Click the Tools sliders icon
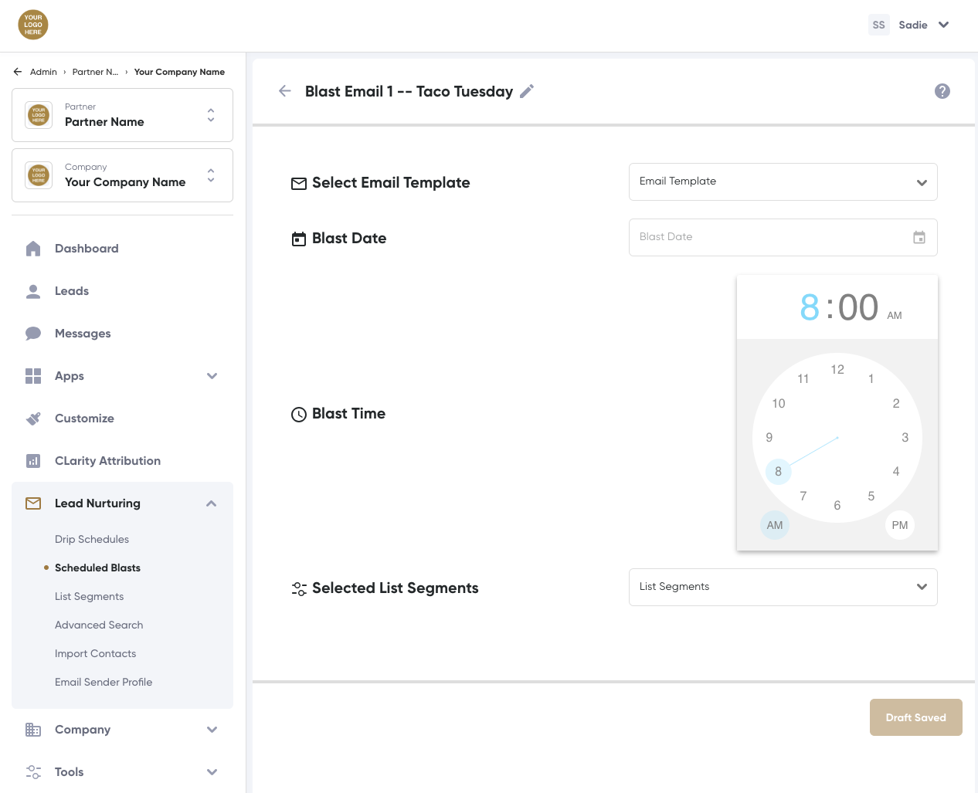This screenshot has width=978, height=793. click(33, 772)
